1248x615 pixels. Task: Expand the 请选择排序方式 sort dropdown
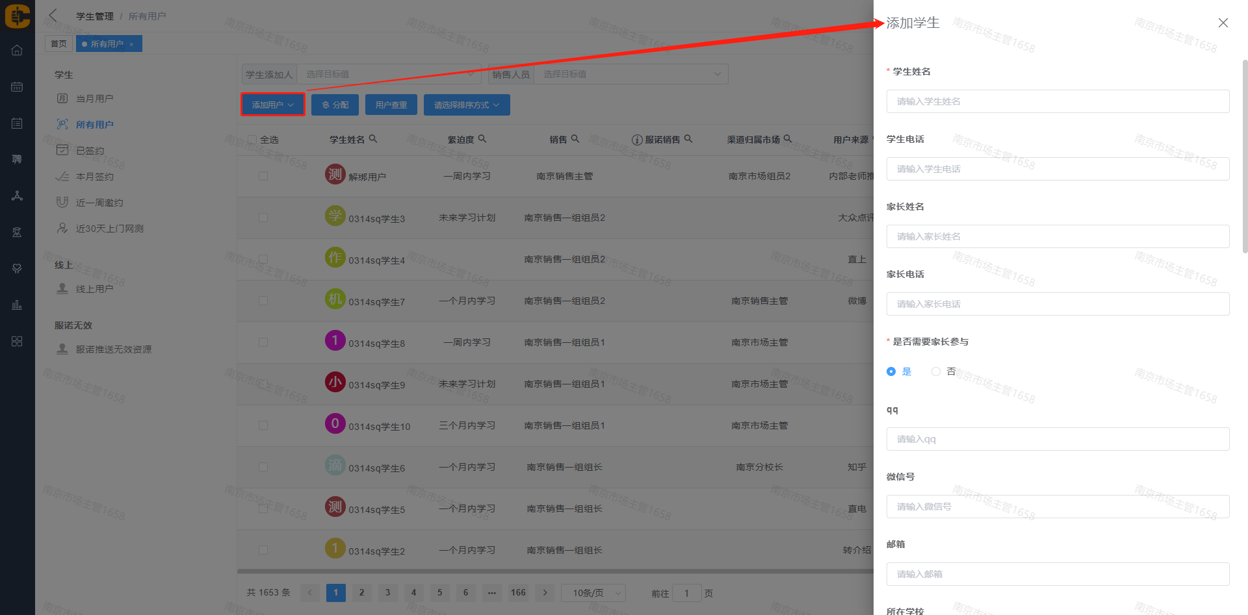(x=467, y=105)
